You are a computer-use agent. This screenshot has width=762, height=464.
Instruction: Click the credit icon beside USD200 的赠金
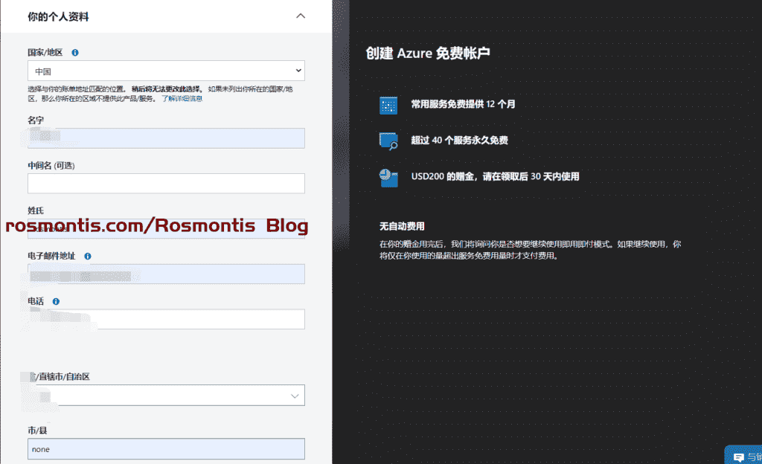click(388, 178)
